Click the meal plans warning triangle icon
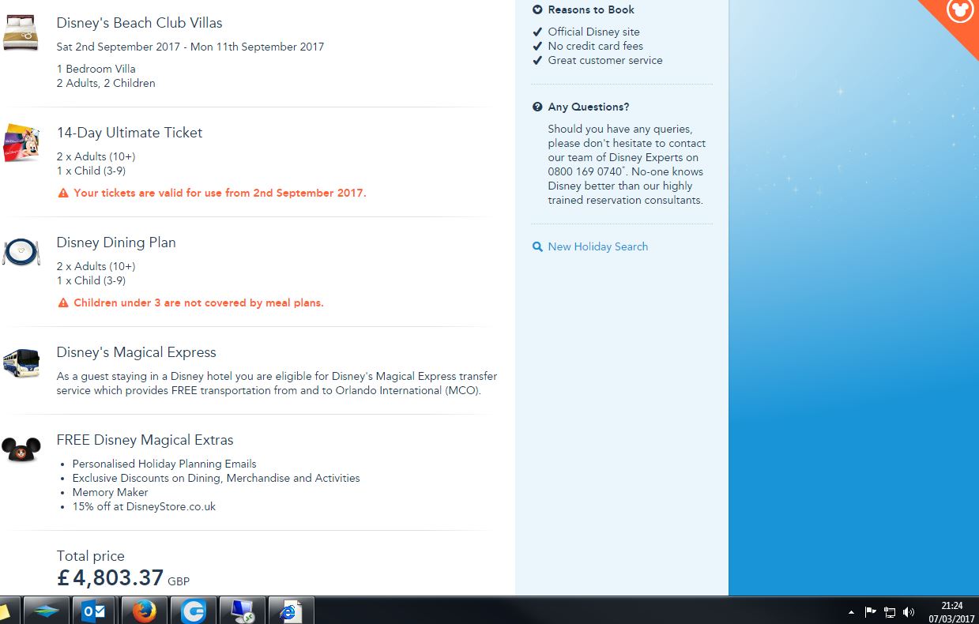979x624 pixels. (63, 303)
